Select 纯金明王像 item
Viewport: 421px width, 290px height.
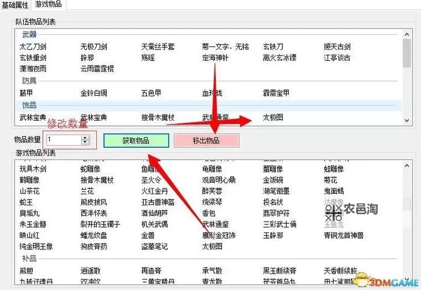(x=36, y=246)
